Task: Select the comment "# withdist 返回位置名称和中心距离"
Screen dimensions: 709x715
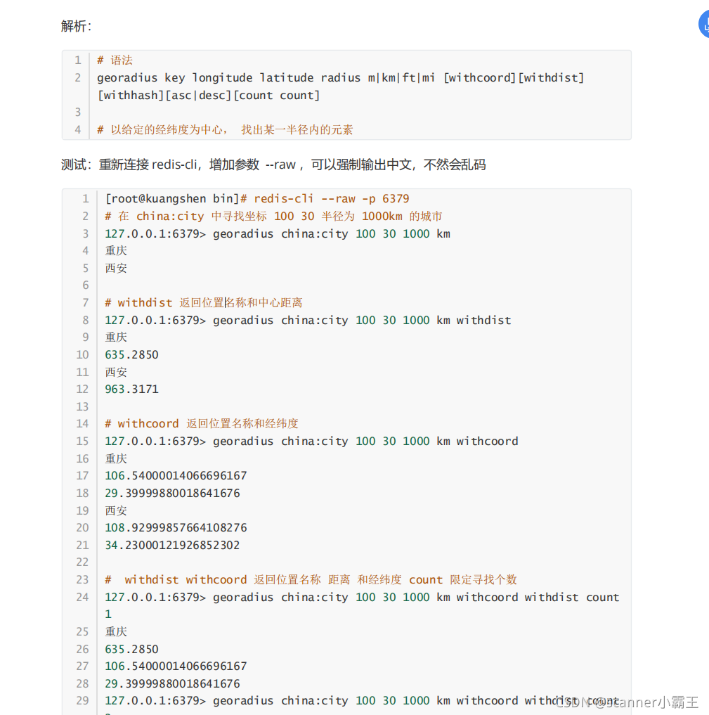Action: (204, 303)
